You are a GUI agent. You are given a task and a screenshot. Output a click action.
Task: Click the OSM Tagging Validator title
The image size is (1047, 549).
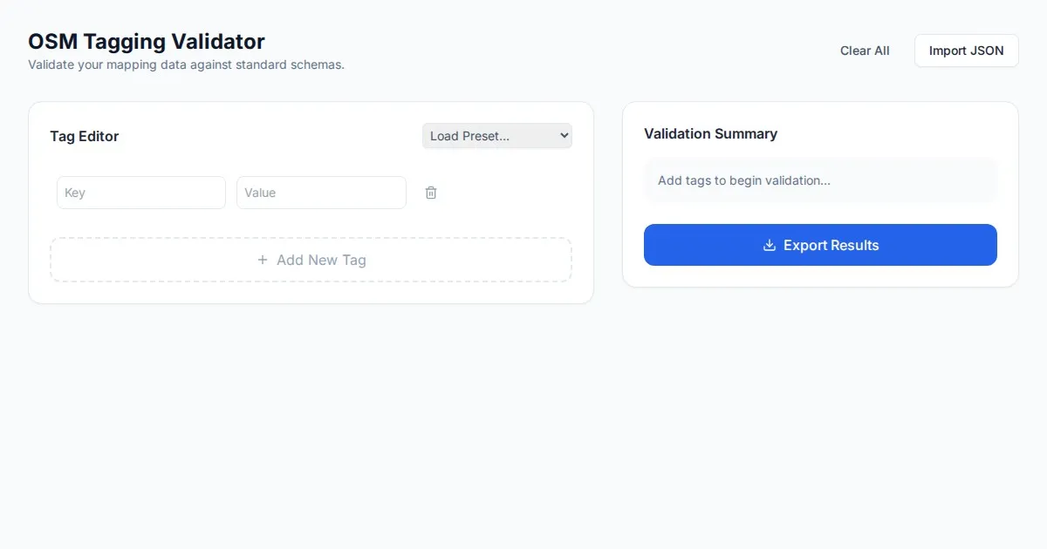coord(147,41)
